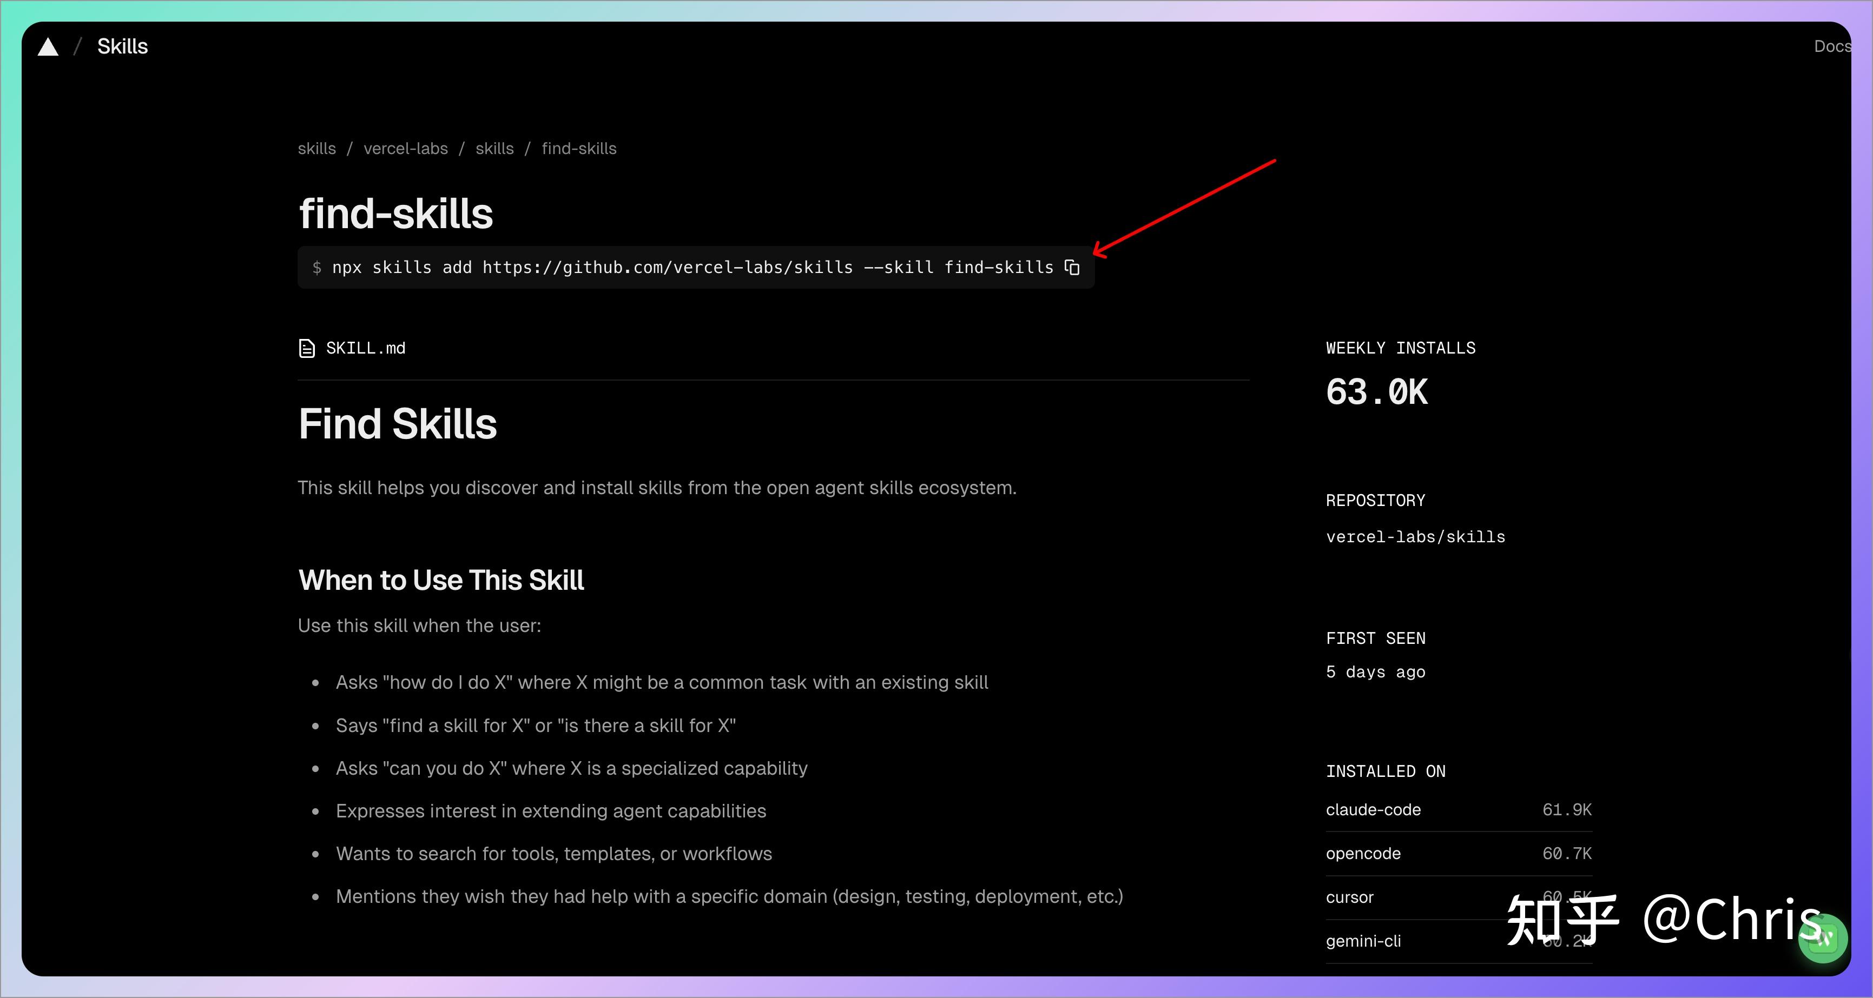Image resolution: width=1873 pixels, height=998 pixels.
Task: Click the '5 days ago' value
Action: 1375,672
